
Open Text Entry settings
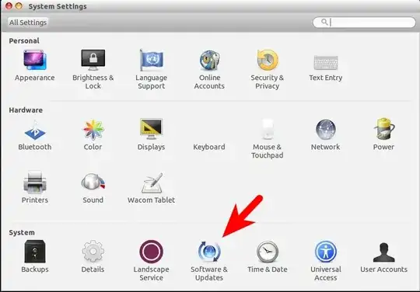pos(325,67)
